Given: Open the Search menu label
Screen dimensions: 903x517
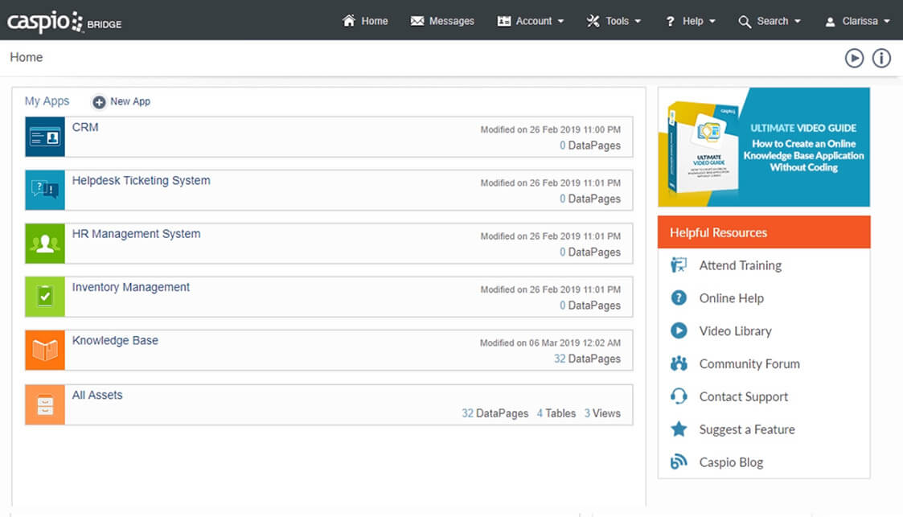Looking at the screenshot, I should click(x=772, y=21).
